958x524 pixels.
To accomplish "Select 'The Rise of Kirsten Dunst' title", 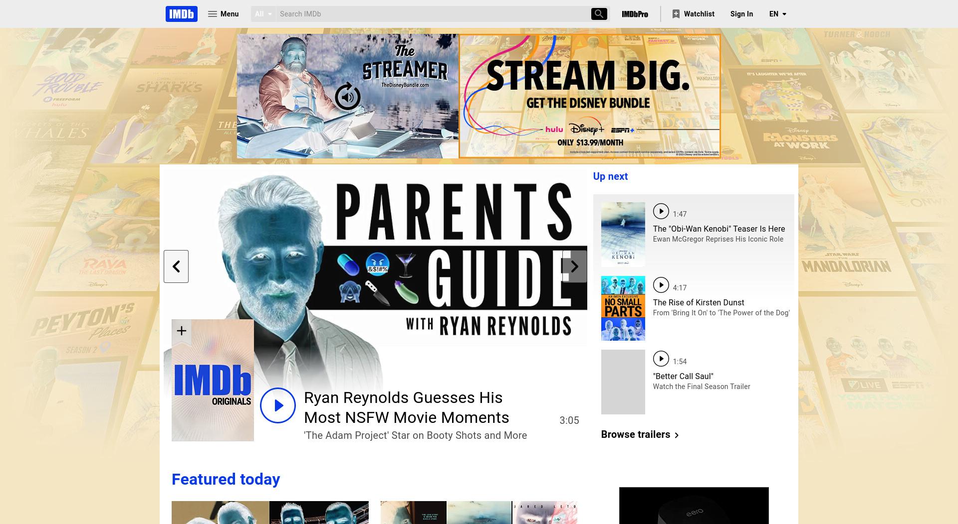I will pyautogui.click(x=698, y=302).
